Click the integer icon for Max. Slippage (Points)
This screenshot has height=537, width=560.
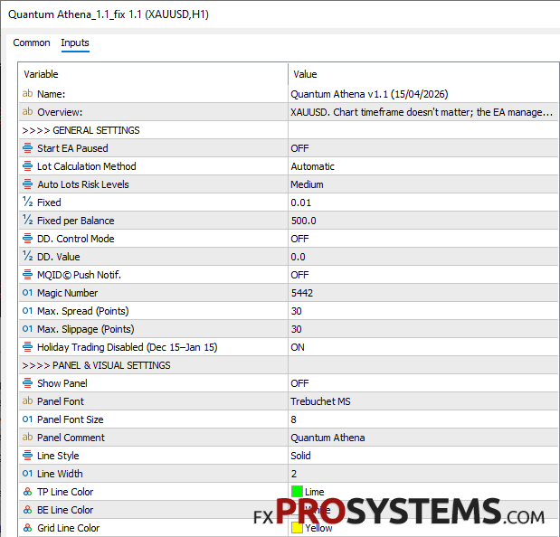27,329
